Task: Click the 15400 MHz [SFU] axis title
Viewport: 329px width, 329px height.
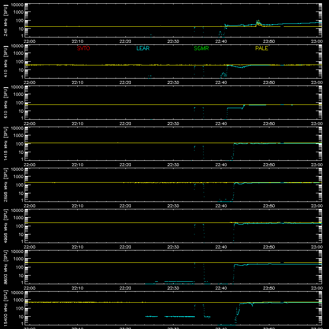Action: [x=6, y=308]
